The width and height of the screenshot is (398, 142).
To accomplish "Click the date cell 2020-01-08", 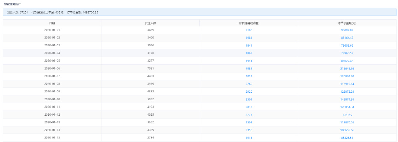I will point(52,84).
